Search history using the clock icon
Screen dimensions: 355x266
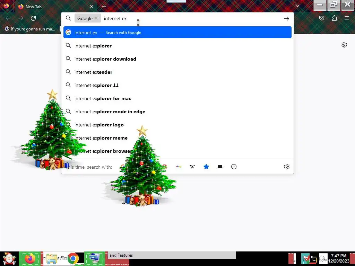[234, 167]
